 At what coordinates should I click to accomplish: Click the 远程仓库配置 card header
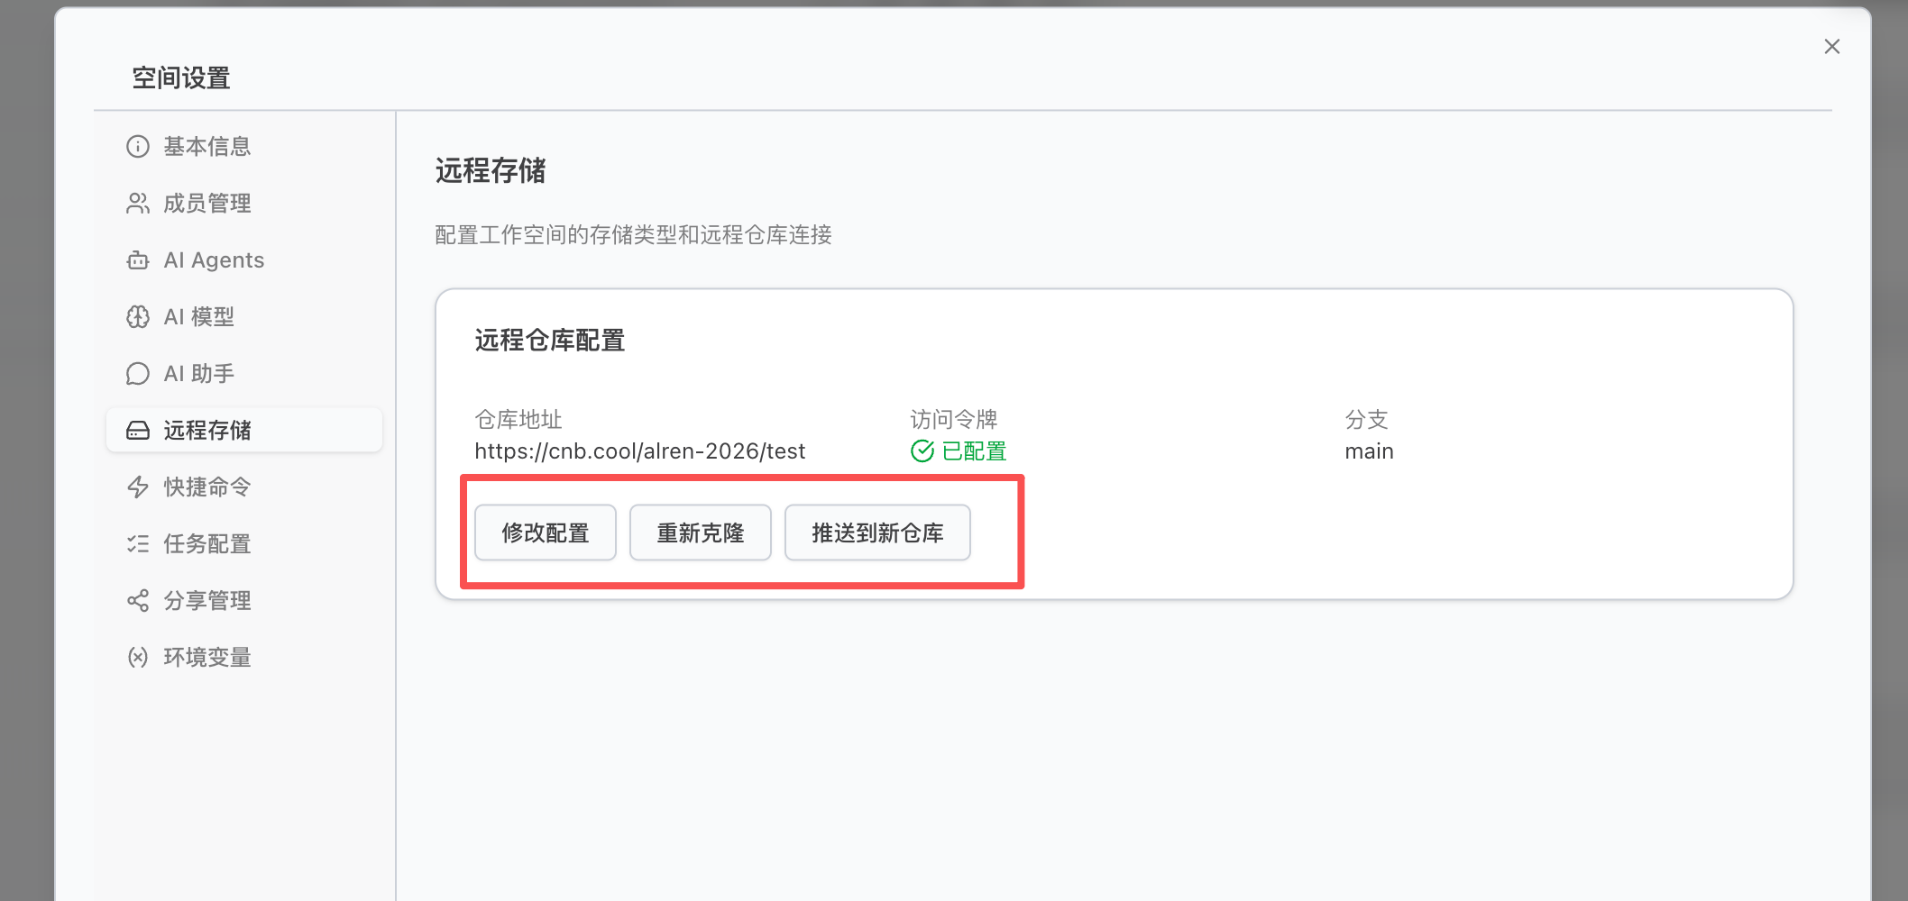point(550,341)
